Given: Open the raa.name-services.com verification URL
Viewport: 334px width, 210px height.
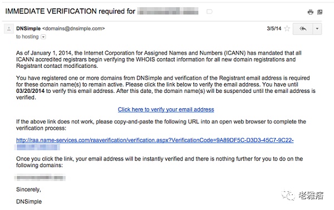Looking at the screenshot, I should (x=155, y=140).
